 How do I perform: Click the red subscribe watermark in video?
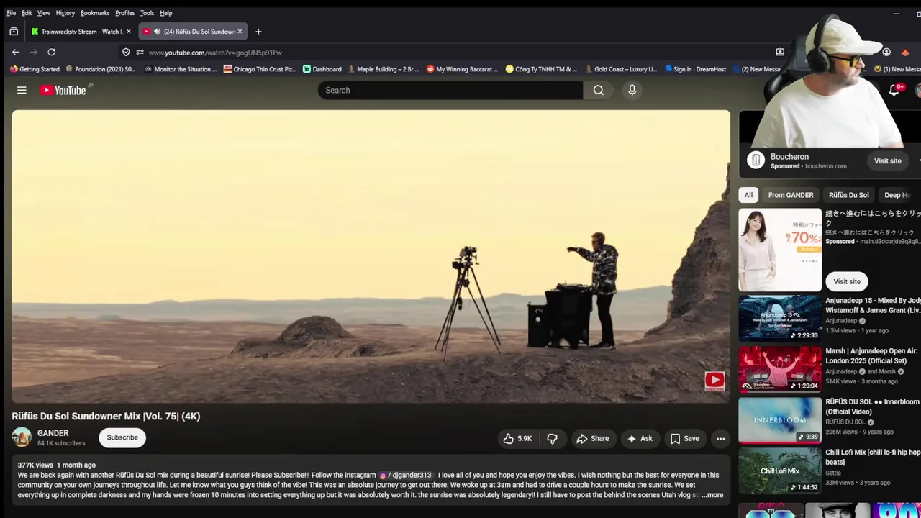(x=714, y=381)
